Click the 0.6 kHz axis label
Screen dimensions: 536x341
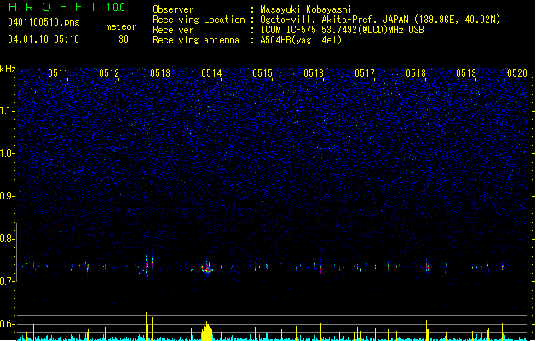(x=8, y=324)
